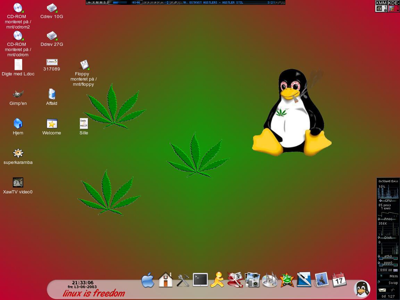This screenshot has height=300, width=400.
Task: Open the wrench and hammer tools dock icon
Action: [x=183, y=280]
